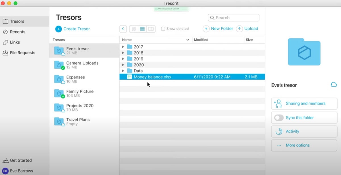
Task: Click the Recents clock icon
Action: [x=5, y=32]
